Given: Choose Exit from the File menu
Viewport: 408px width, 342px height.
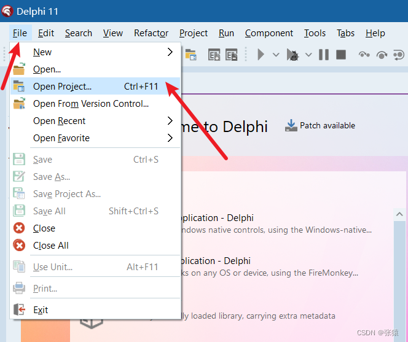Looking at the screenshot, I should [95, 309].
